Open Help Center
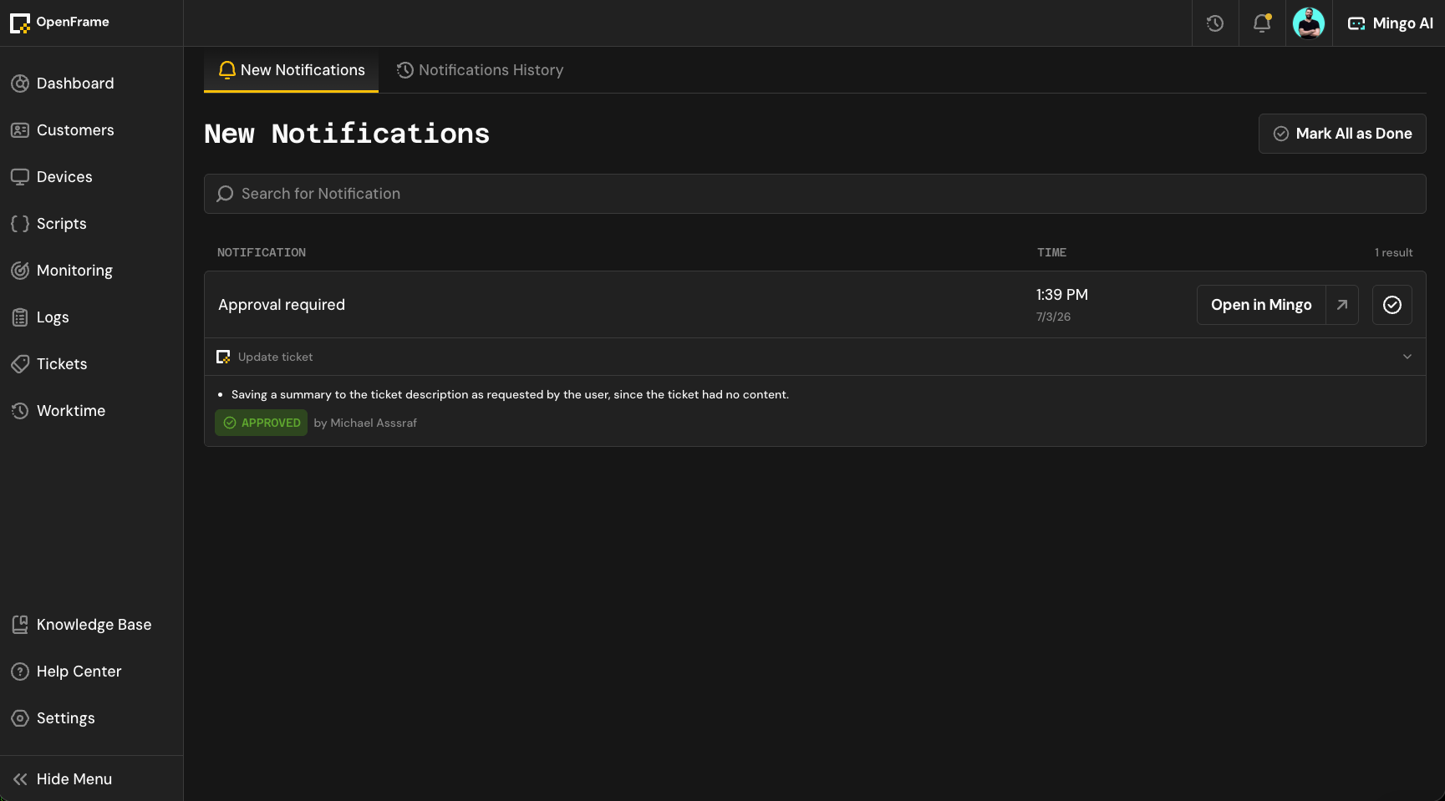This screenshot has width=1445, height=801. pos(91,672)
